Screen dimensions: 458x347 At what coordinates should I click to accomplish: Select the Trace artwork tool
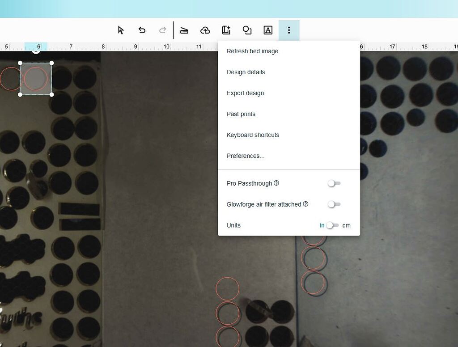[184, 30]
